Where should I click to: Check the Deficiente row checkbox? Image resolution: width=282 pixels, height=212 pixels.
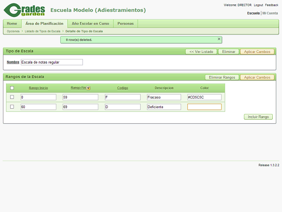coord(12,107)
